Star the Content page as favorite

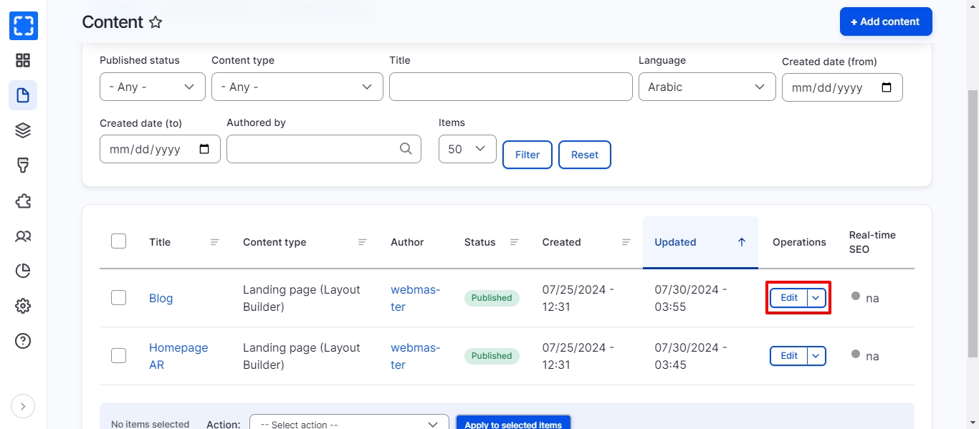pyautogui.click(x=156, y=22)
